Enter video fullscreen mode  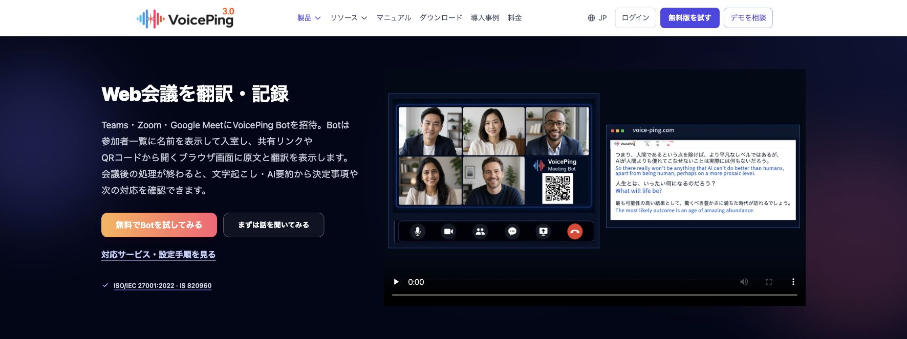769,282
